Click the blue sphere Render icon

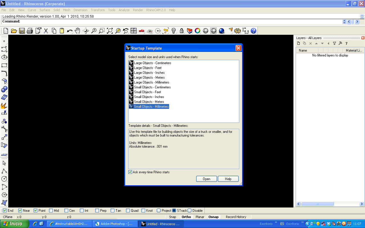click(222, 31)
